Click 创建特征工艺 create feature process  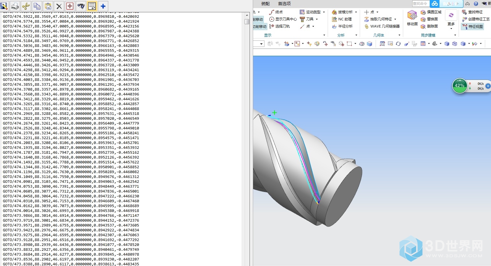click(x=476, y=19)
